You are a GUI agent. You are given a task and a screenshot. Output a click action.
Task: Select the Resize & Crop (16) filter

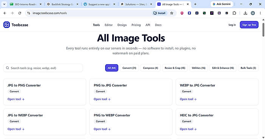point(175,68)
